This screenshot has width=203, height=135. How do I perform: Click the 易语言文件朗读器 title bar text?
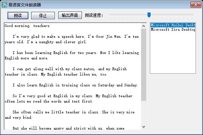(x=25, y=5)
